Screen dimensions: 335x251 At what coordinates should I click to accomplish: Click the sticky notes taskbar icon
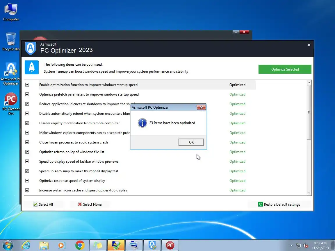(x=98, y=245)
